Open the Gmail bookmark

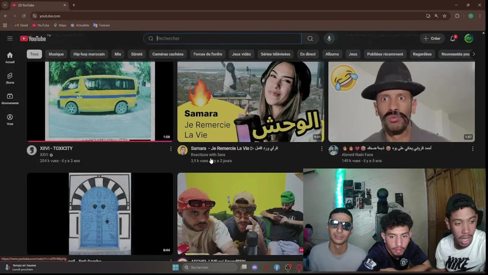(x=21, y=25)
